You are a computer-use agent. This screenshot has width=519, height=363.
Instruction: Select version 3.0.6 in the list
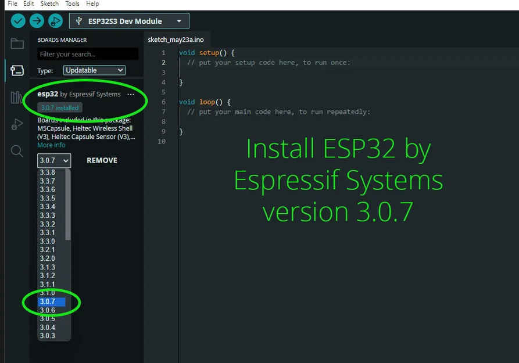[51, 310]
